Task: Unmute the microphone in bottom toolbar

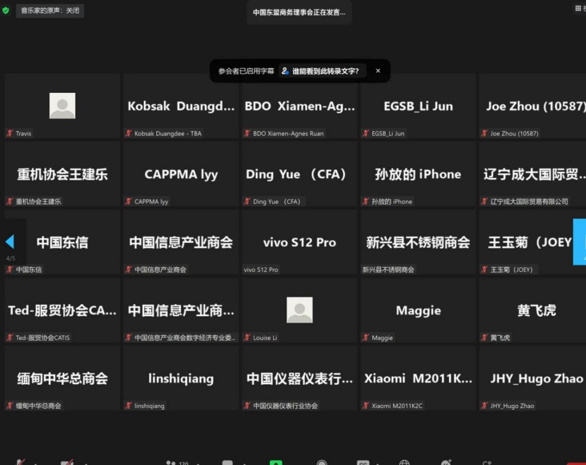Action: point(21,462)
